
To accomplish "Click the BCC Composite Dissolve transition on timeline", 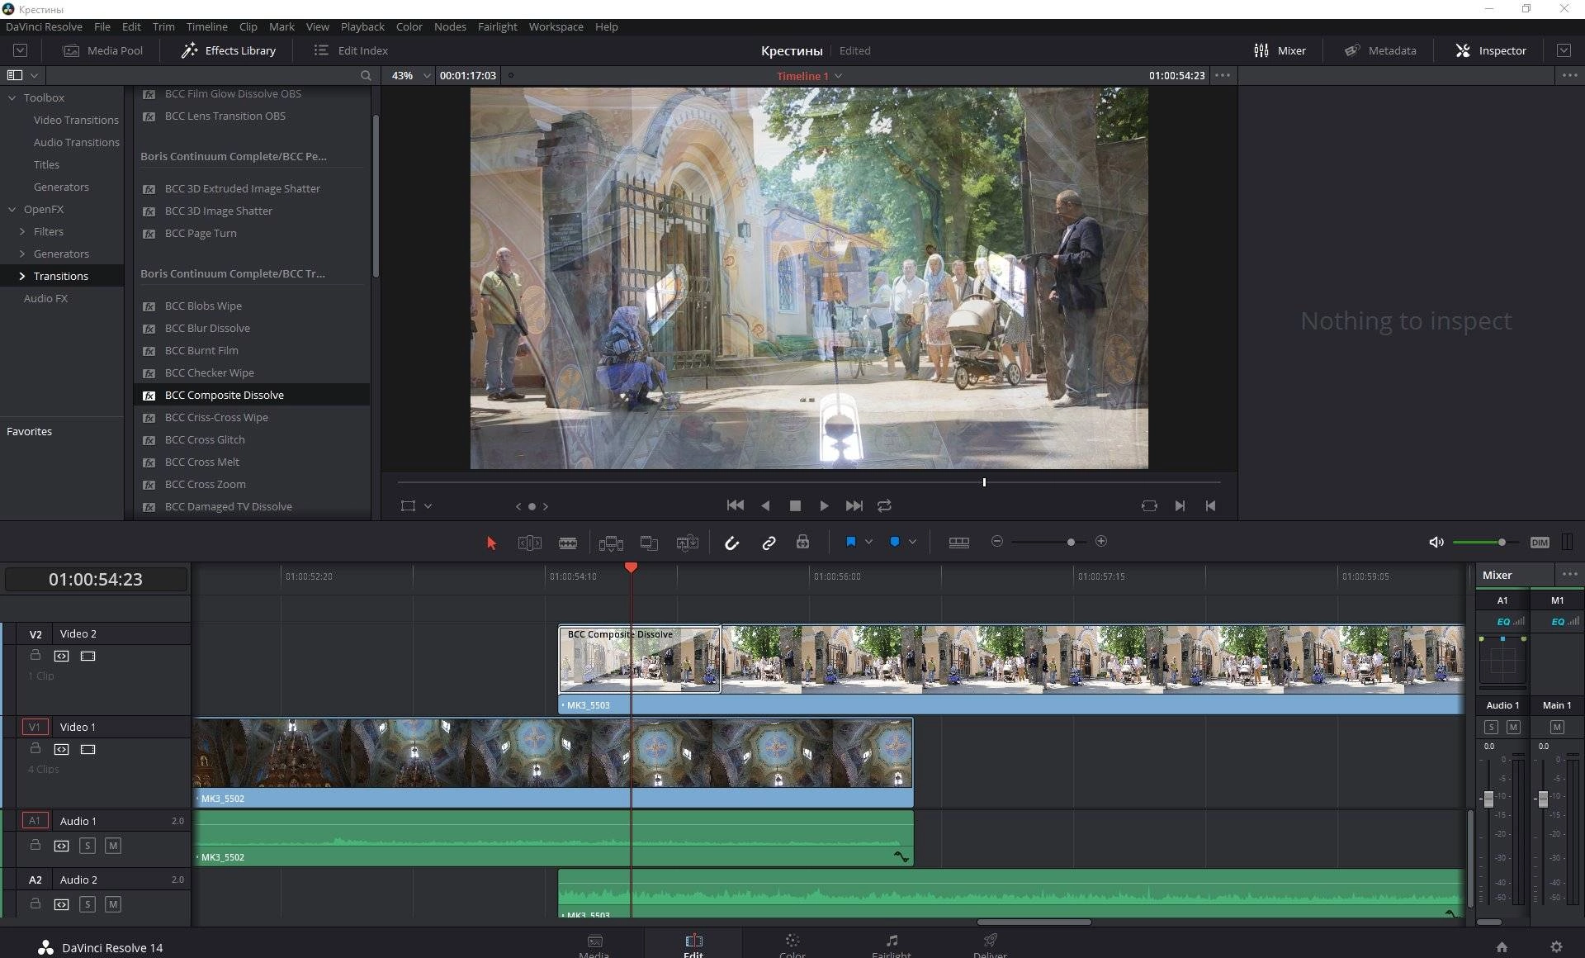I will tap(640, 659).
